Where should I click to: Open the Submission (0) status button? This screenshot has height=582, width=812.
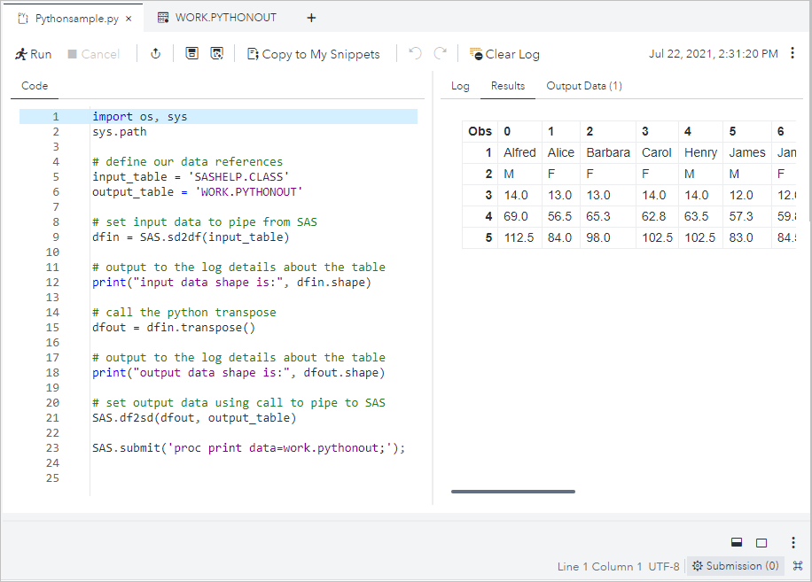(x=735, y=566)
